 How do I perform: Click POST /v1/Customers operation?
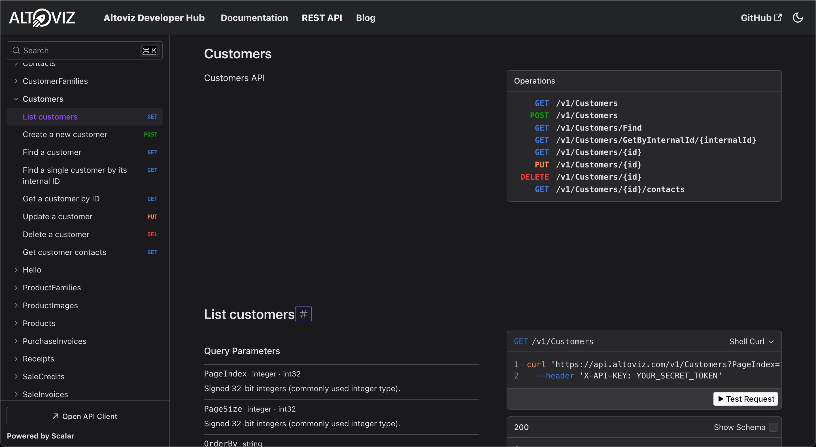click(x=574, y=115)
